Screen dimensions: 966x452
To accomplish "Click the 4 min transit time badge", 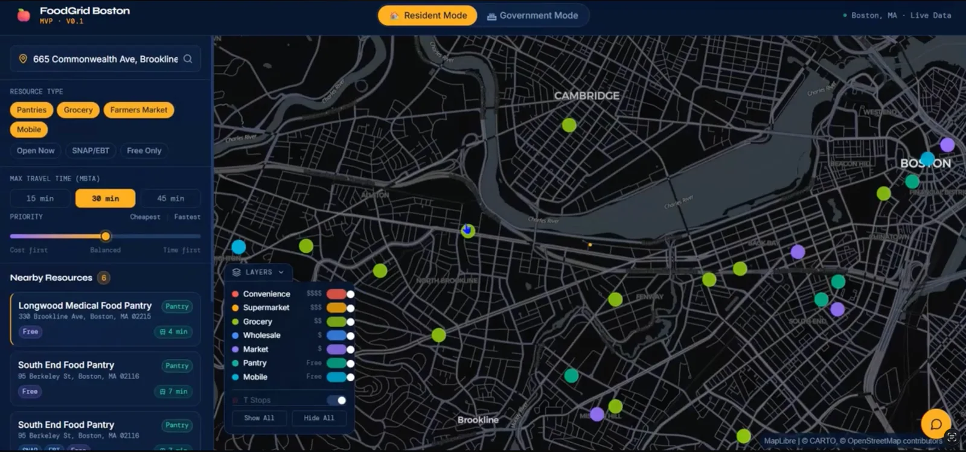I will 173,332.
